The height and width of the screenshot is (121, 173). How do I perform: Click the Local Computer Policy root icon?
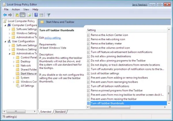pyautogui.click(x=5, y=21)
